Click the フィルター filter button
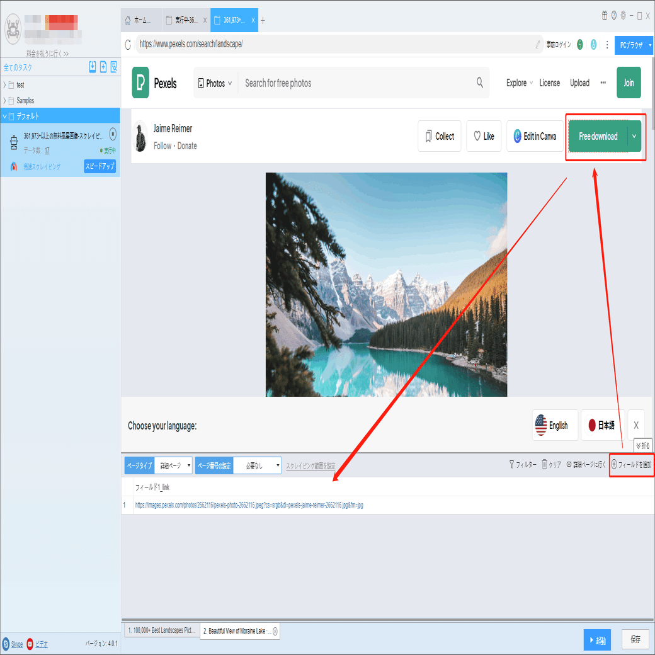 (523, 465)
